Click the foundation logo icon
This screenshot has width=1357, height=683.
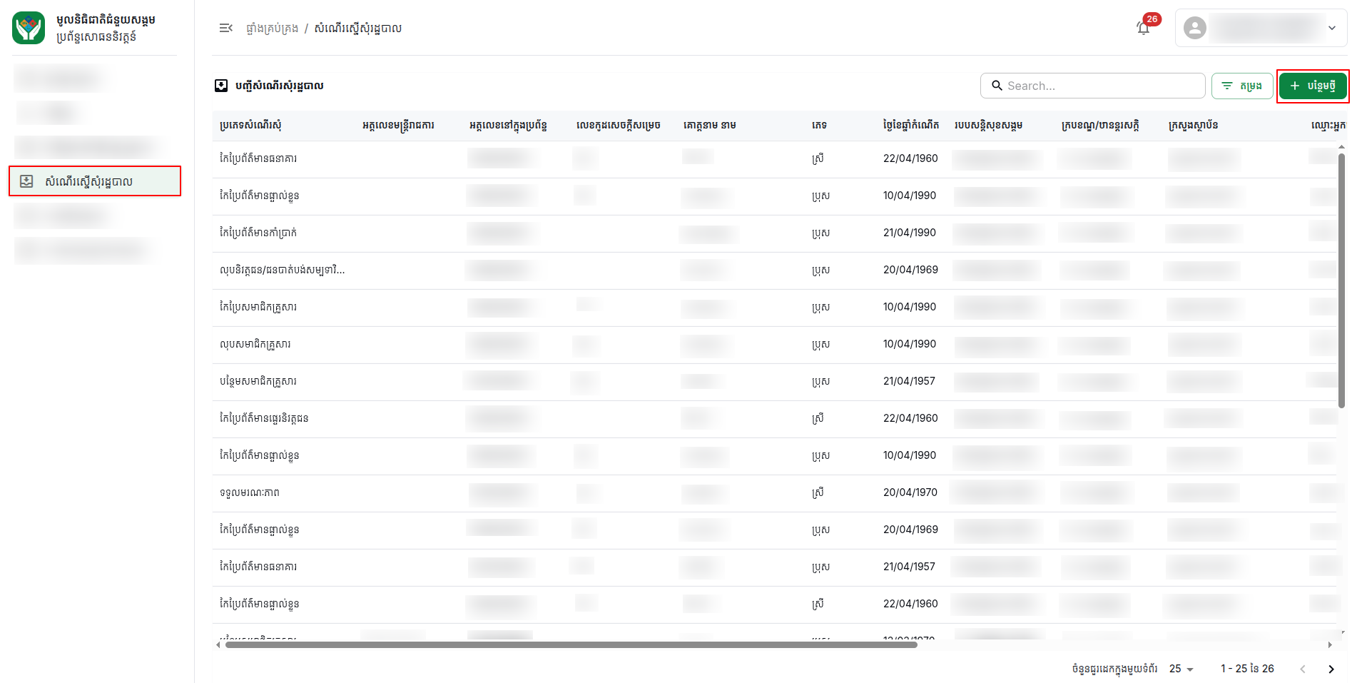tap(29, 28)
